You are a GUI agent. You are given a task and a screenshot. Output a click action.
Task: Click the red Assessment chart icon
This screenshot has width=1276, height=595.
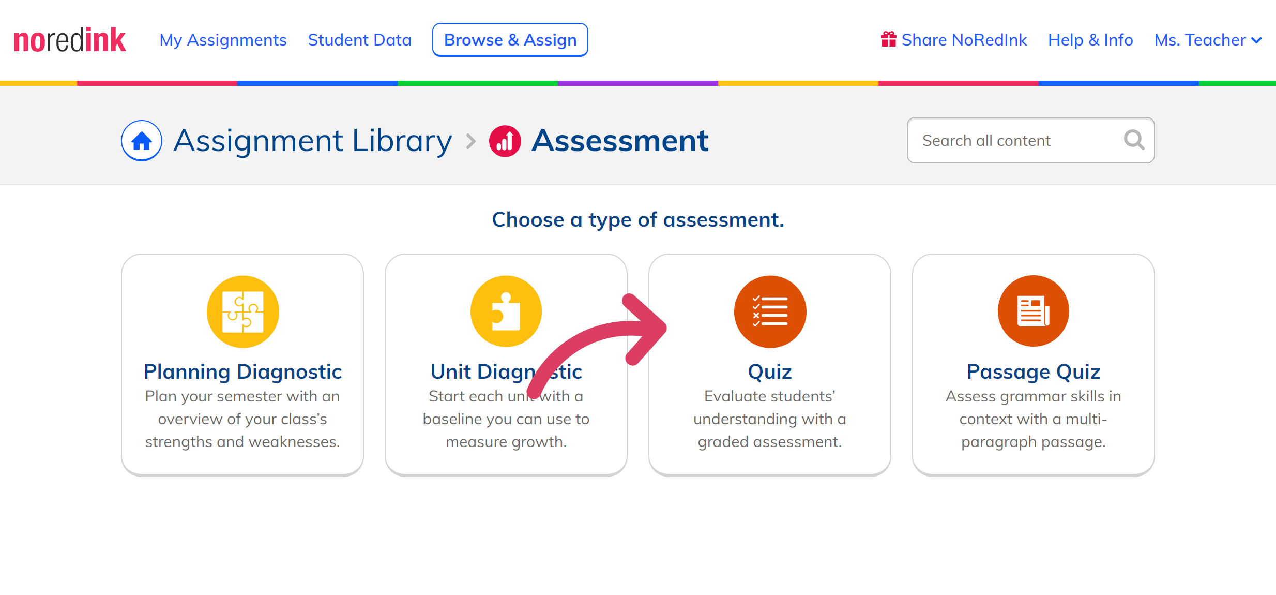(505, 141)
